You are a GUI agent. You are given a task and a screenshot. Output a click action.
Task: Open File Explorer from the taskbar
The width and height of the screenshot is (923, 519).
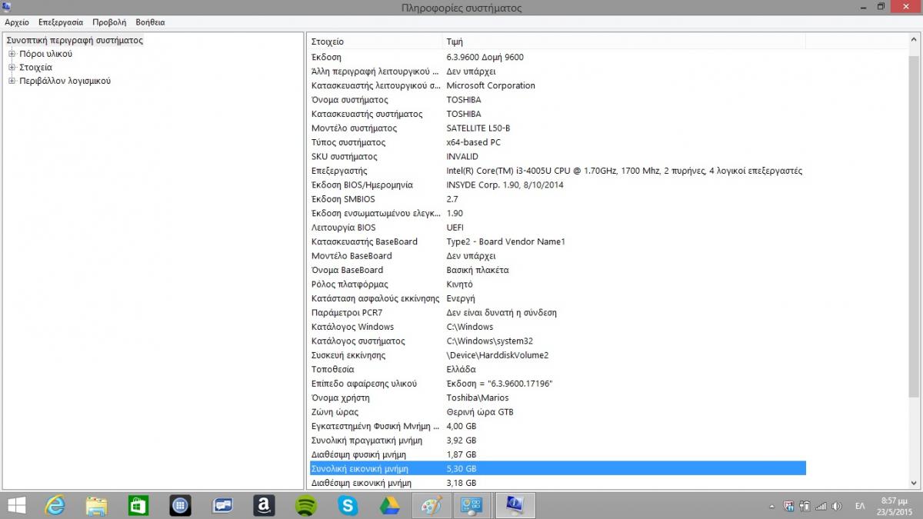pos(97,506)
